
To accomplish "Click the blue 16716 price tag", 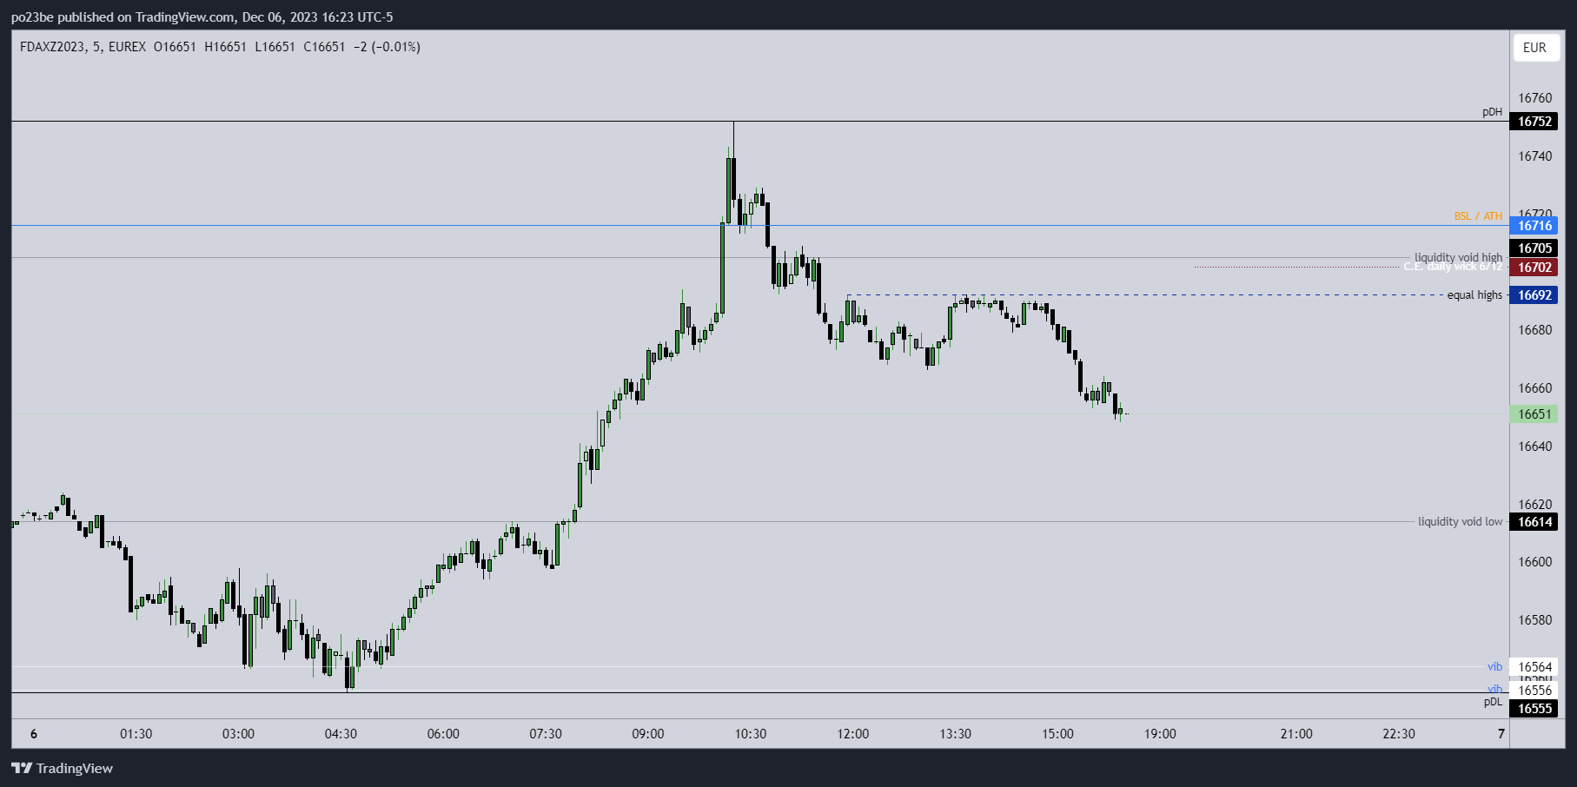I will (x=1534, y=226).
